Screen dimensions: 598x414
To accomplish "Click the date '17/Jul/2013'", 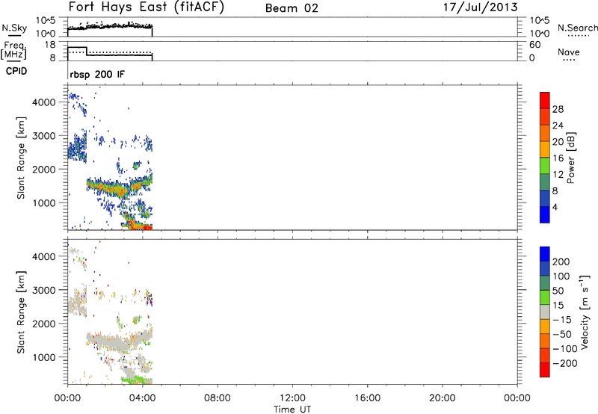I will (480, 7).
